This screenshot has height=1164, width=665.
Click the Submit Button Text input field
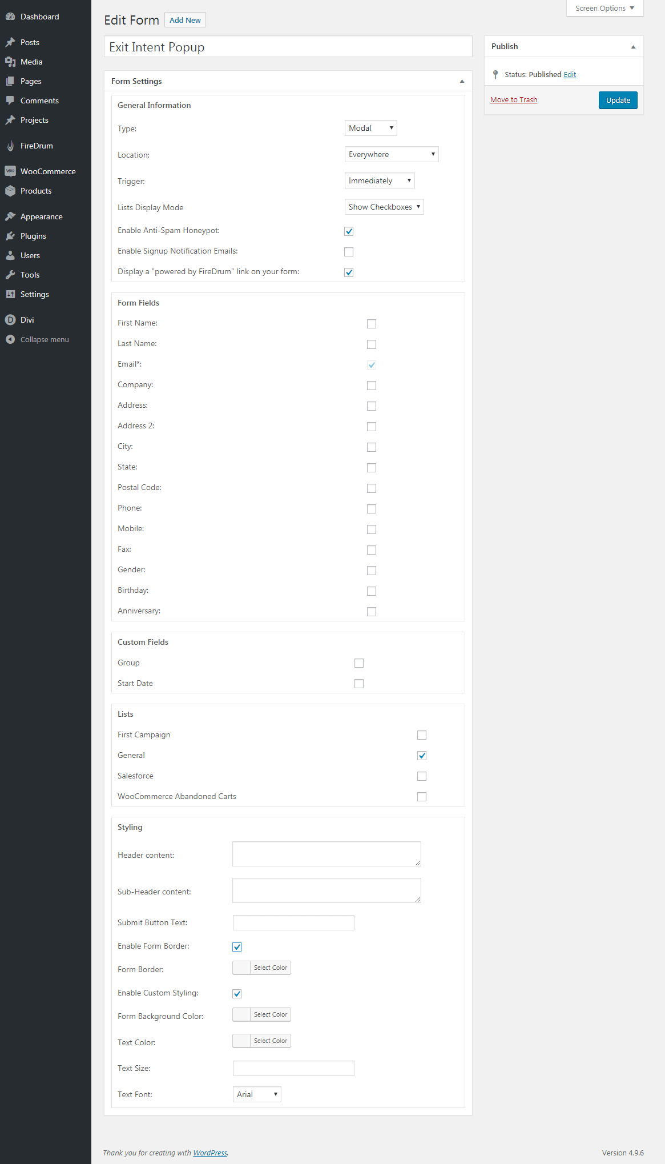[x=293, y=922]
